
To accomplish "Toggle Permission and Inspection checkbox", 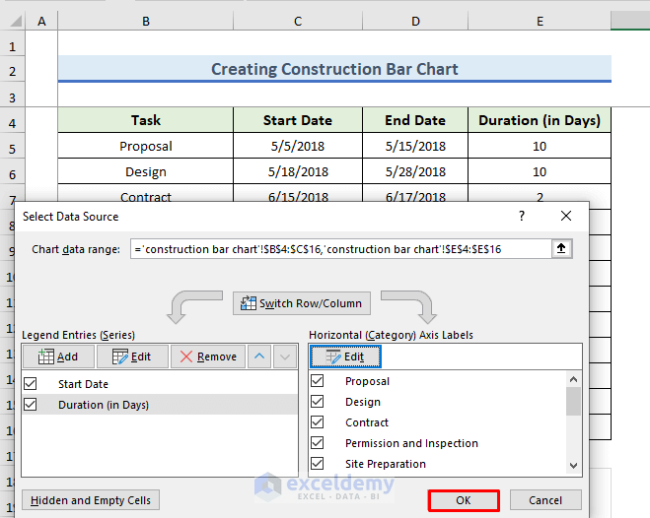I will pos(318,443).
